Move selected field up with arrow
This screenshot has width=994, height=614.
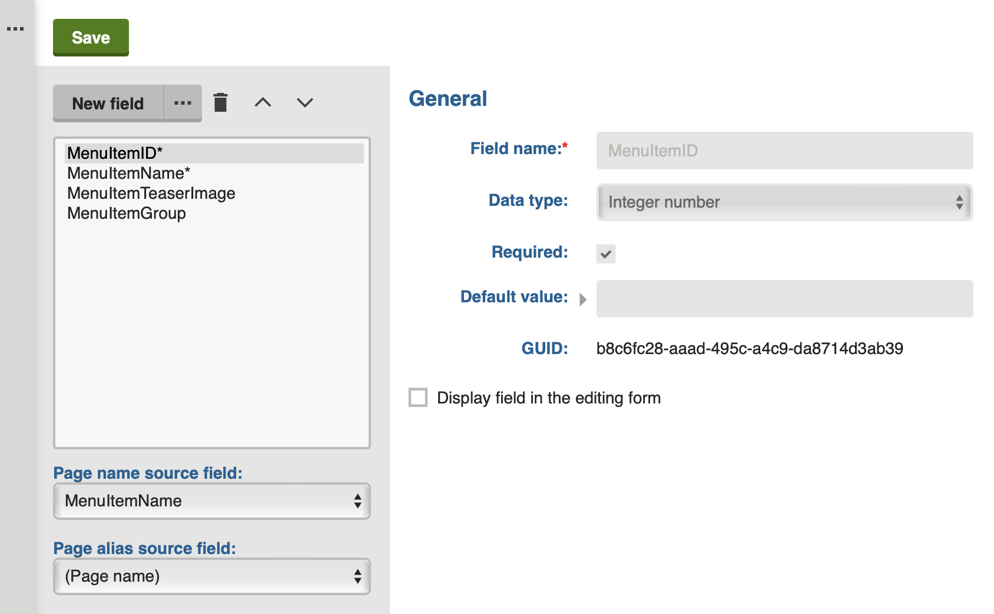coord(263,102)
